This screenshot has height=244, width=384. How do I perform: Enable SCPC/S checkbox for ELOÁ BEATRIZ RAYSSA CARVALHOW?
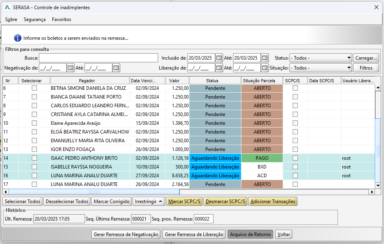click(x=295, y=132)
